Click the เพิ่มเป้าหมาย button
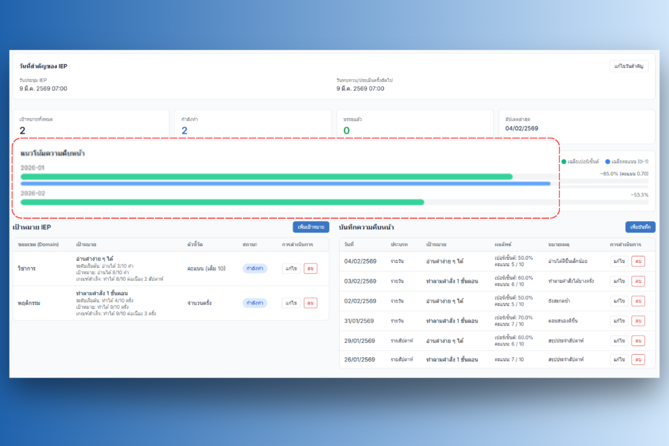The image size is (669, 446). coord(311,227)
